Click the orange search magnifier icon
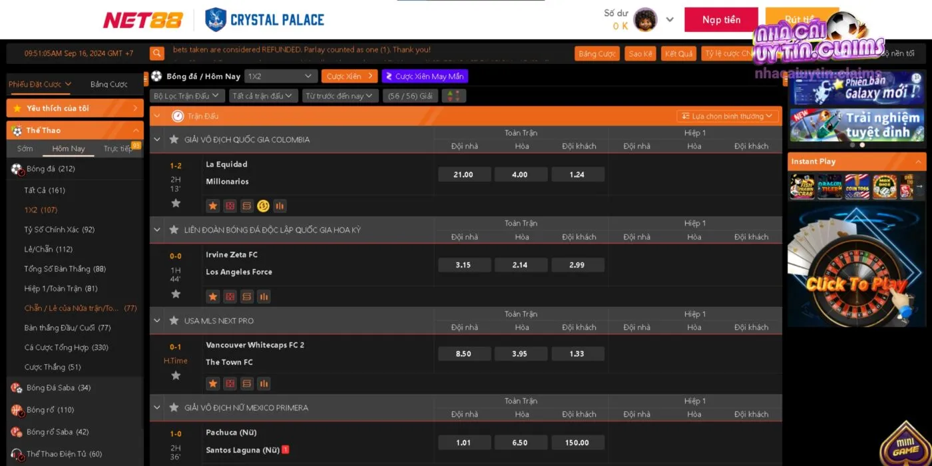The width and height of the screenshot is (932, 466). click(157, 53)
